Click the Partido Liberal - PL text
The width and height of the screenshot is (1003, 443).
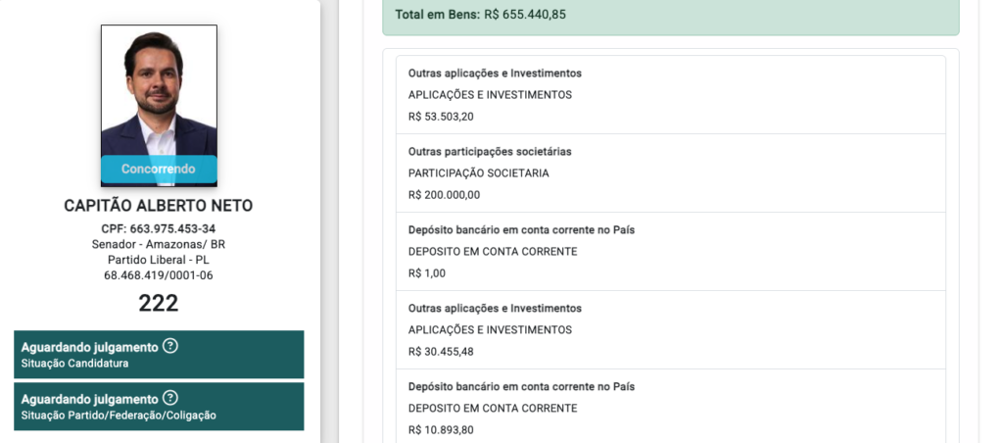[x=159, y=260]
